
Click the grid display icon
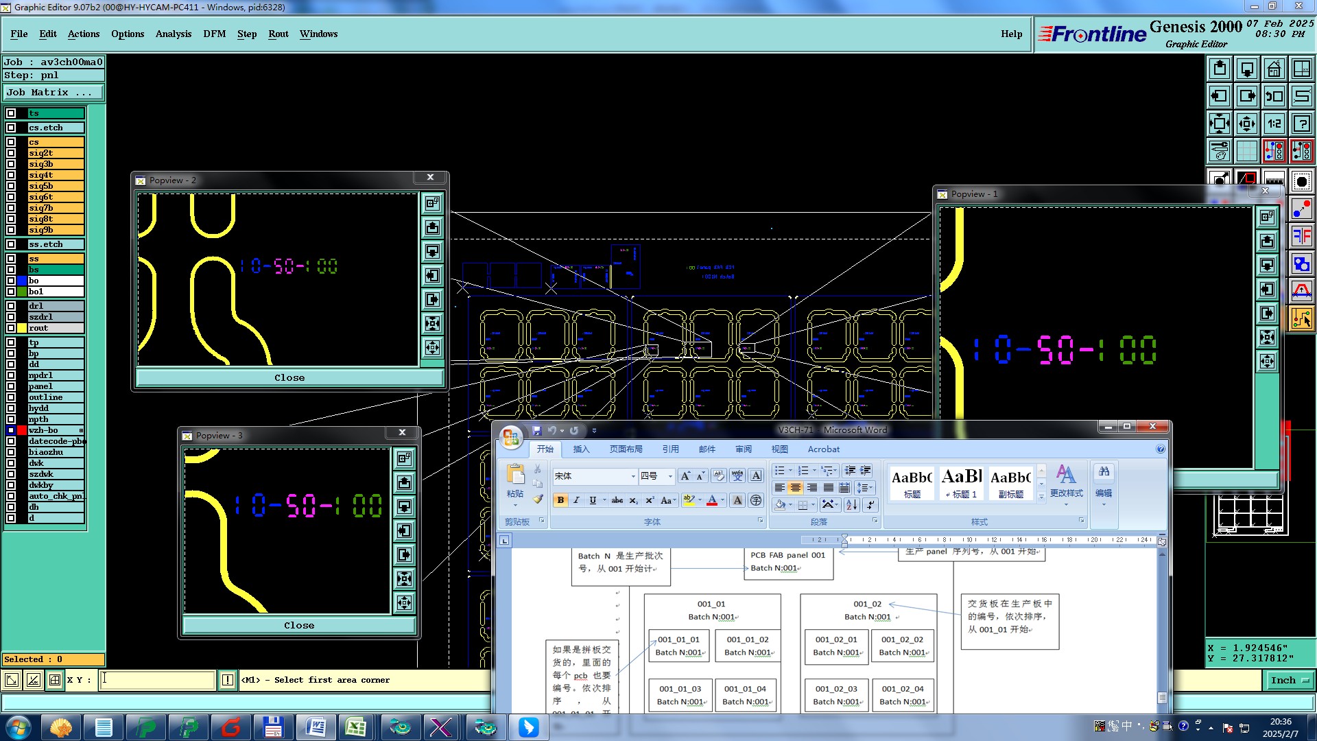[x=1246, y=151]
